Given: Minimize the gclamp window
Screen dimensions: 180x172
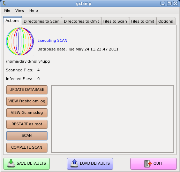Looking at the screenshot, I should (163, 3).
